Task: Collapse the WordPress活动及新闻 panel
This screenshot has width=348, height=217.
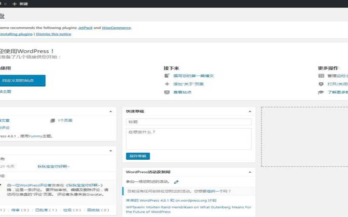Action: point(250,172)
